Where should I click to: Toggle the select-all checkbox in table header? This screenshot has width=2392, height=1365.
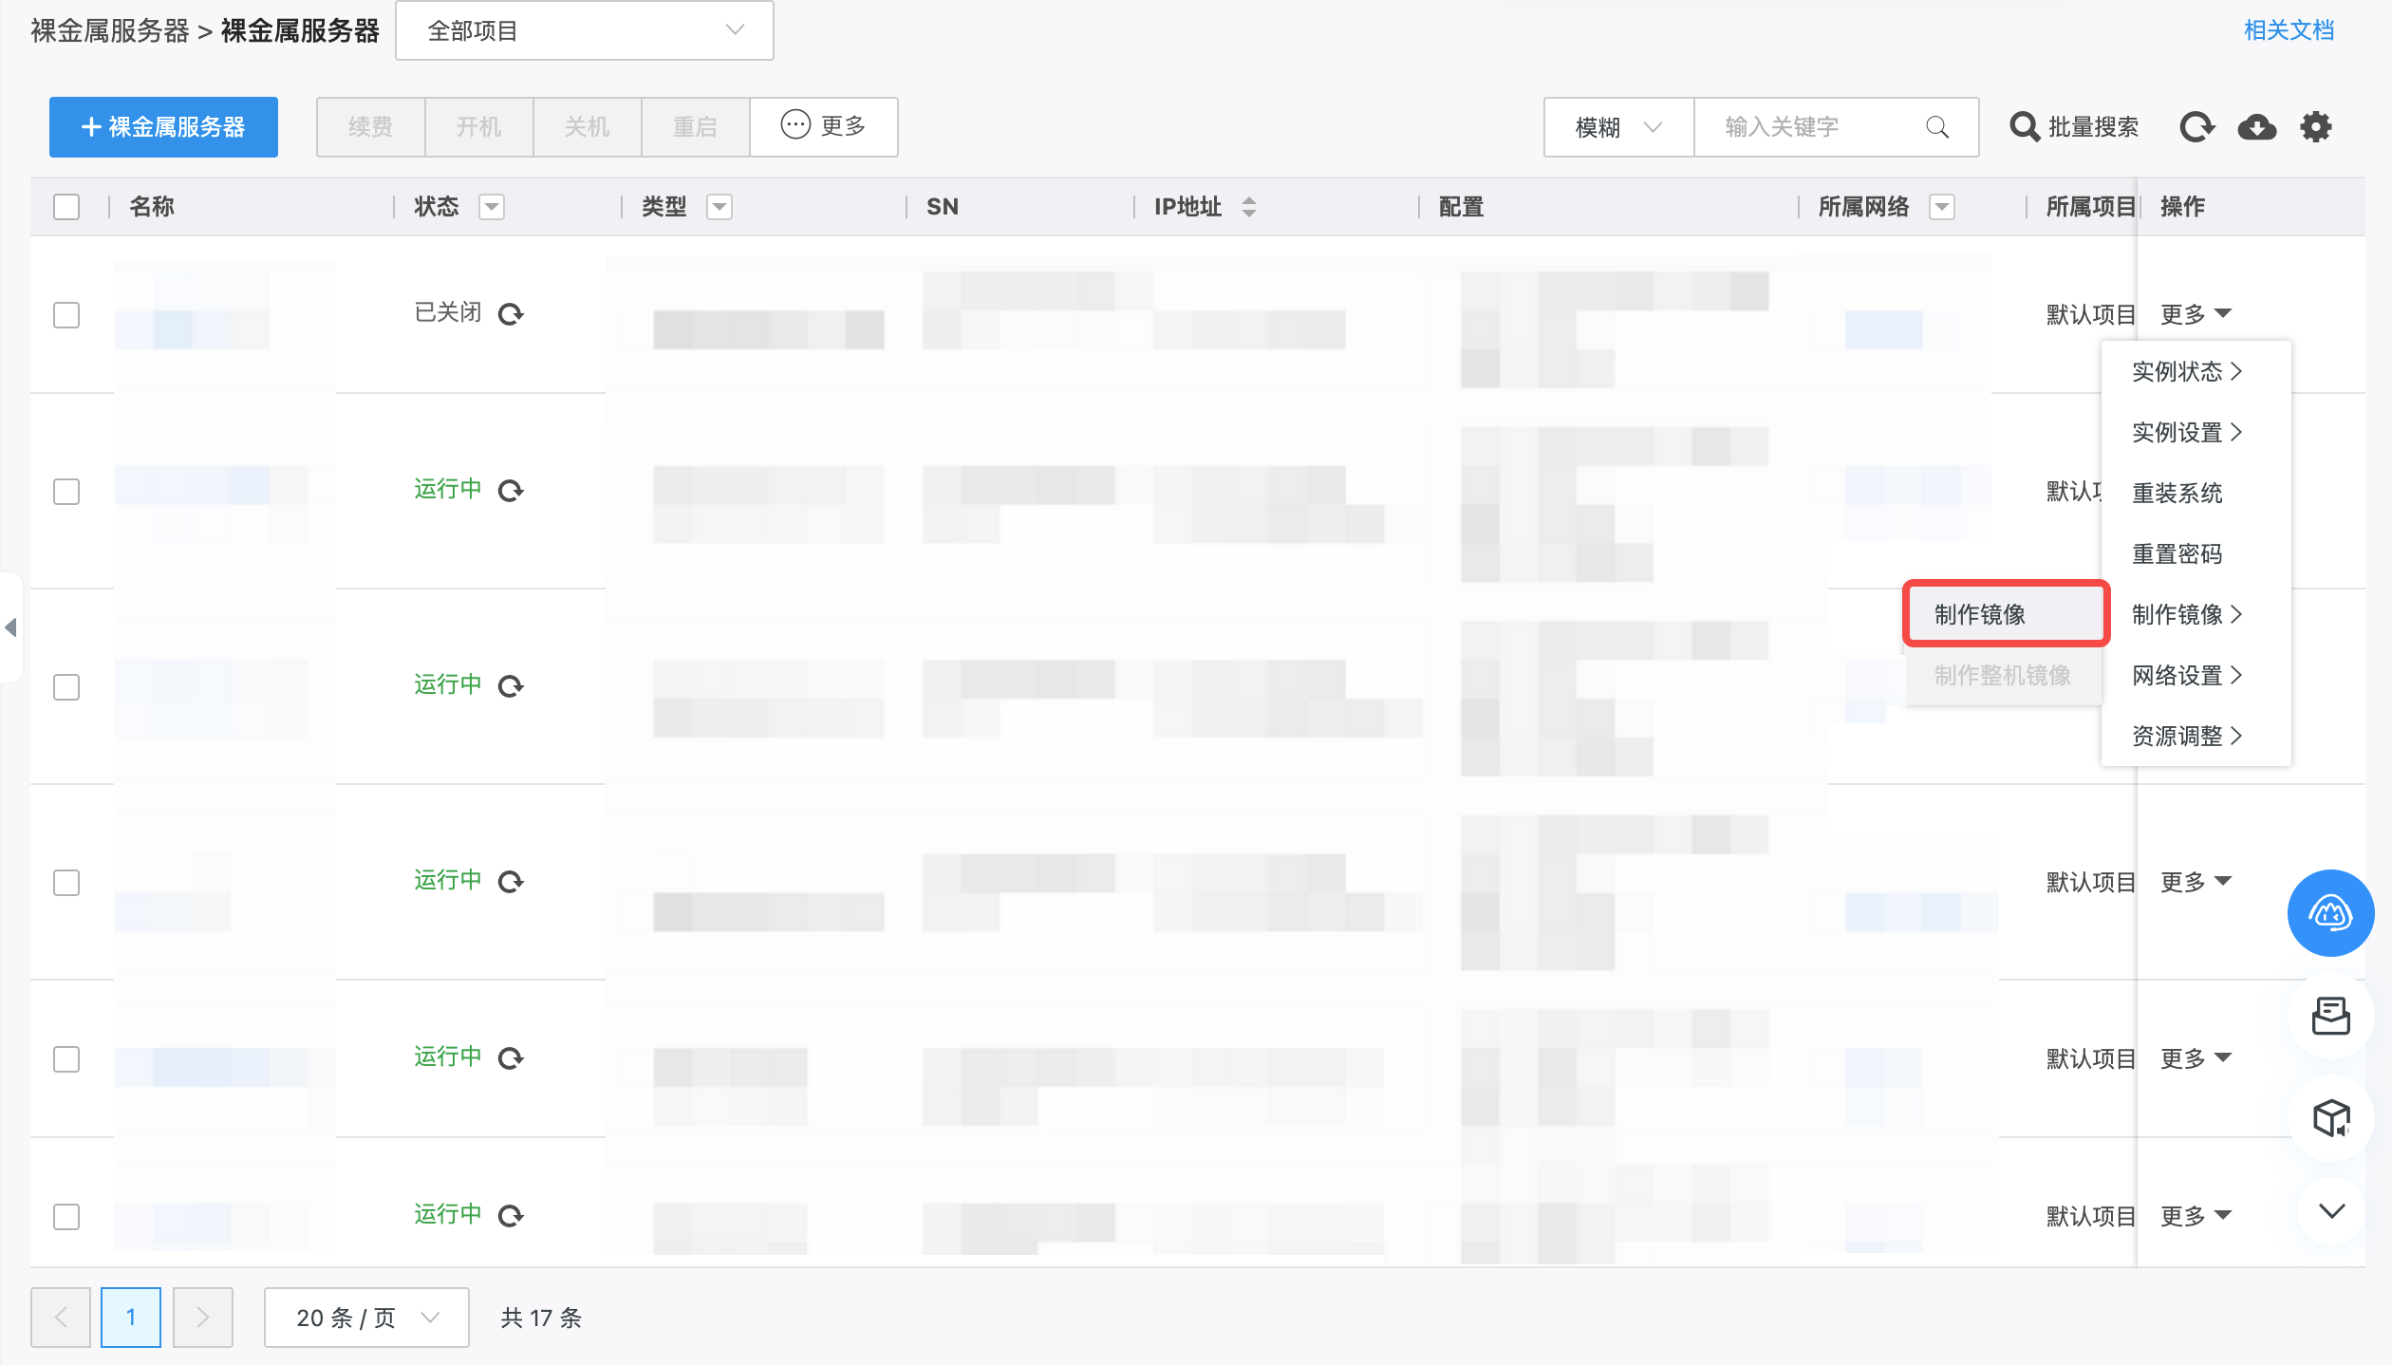[66, 207]
